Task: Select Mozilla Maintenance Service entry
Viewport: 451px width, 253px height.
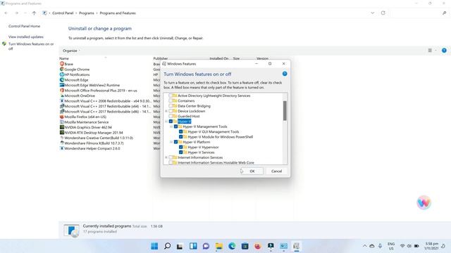Action: click(84, 122)
